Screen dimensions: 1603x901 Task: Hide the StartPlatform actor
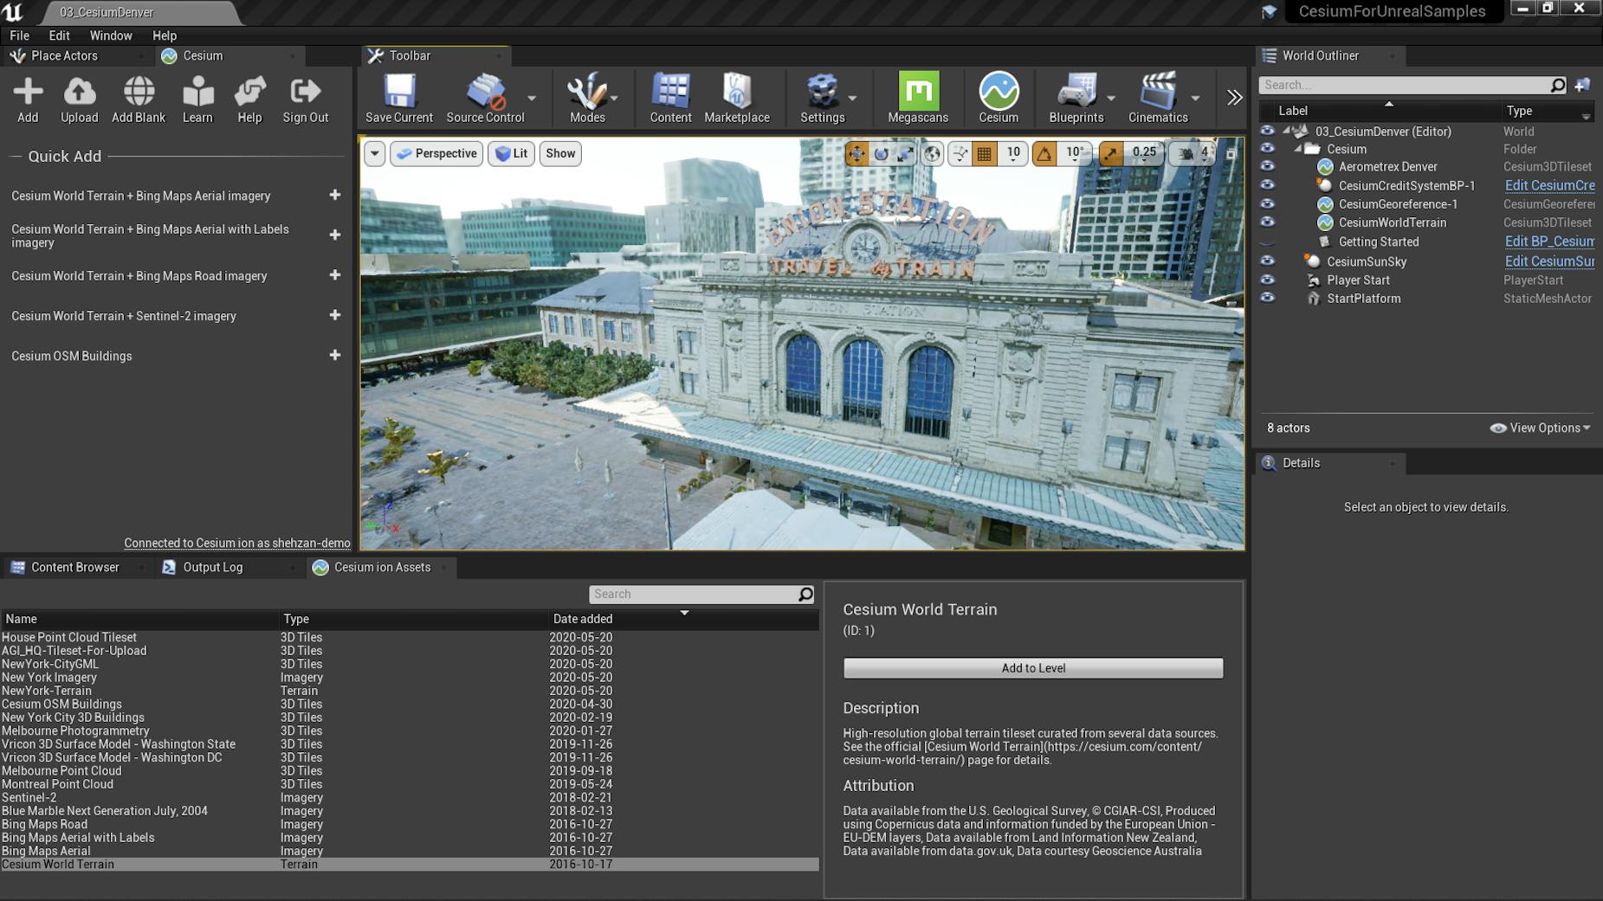coord(1268,298)
